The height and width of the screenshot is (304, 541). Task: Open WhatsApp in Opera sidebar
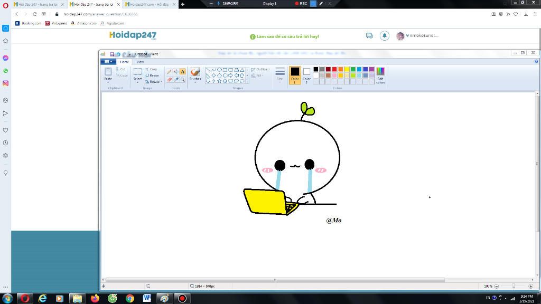[x=5, y=71]
